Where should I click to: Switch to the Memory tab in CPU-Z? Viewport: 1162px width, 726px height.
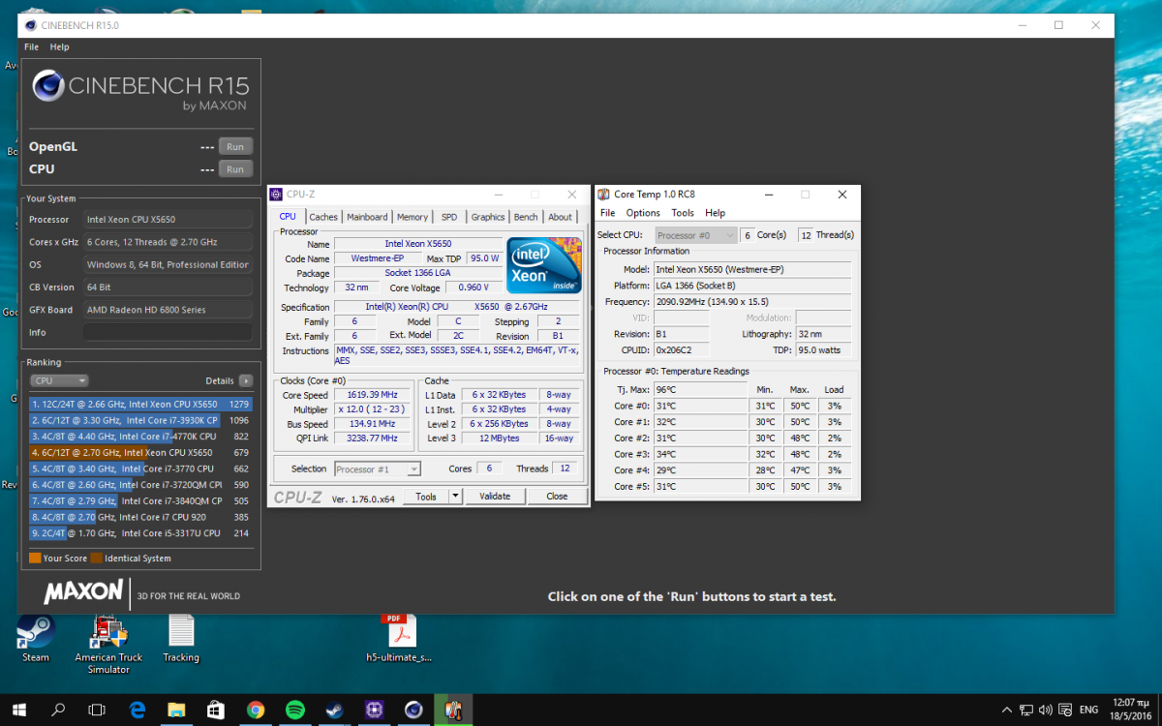click(x=413, y=217)
